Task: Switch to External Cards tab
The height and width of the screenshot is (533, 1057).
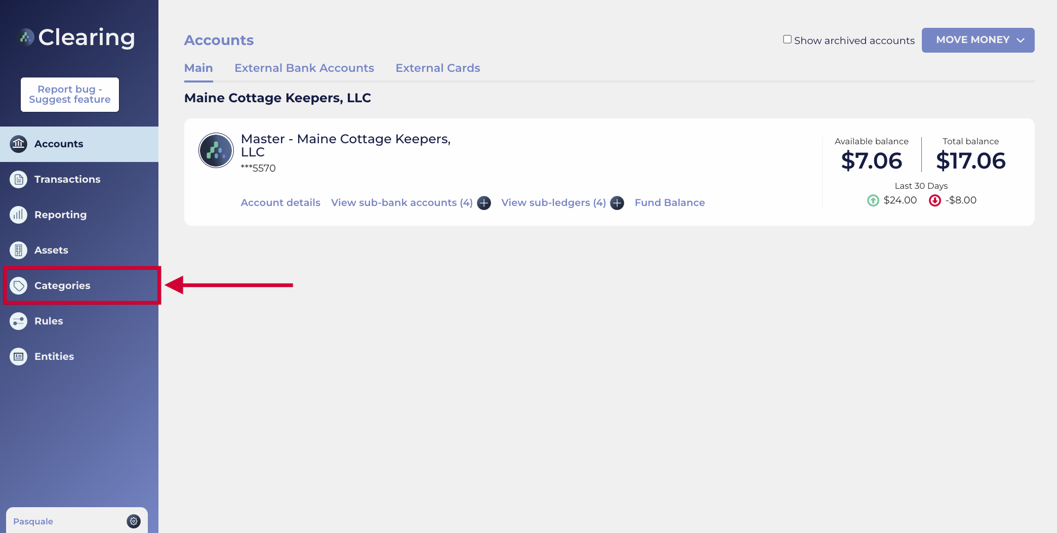Action: (x=438, y=68)
